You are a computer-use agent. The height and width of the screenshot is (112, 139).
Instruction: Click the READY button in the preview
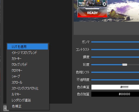(x=92, y=13)
